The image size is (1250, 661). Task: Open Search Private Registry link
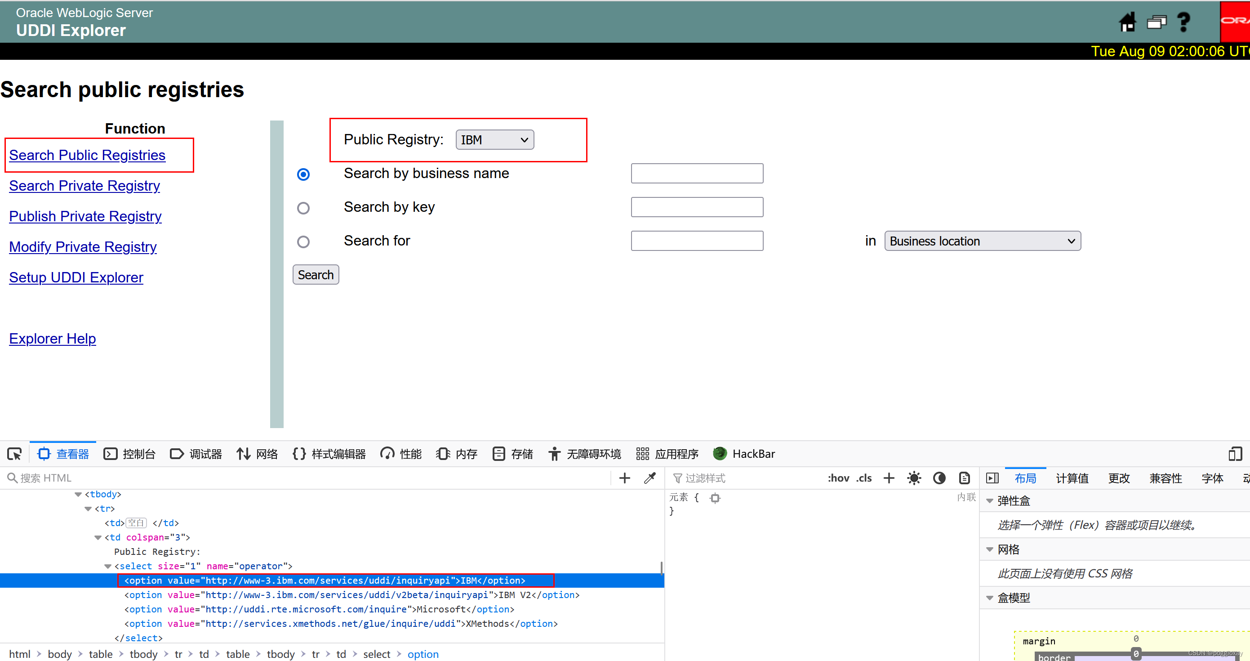[85, 186]
